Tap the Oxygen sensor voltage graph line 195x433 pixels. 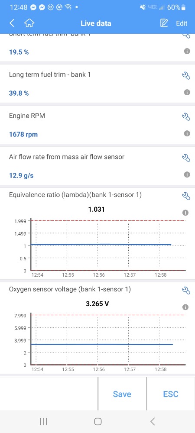[x=102, y=344]
